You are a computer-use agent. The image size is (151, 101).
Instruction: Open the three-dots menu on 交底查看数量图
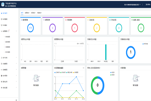tap(83, 68)
